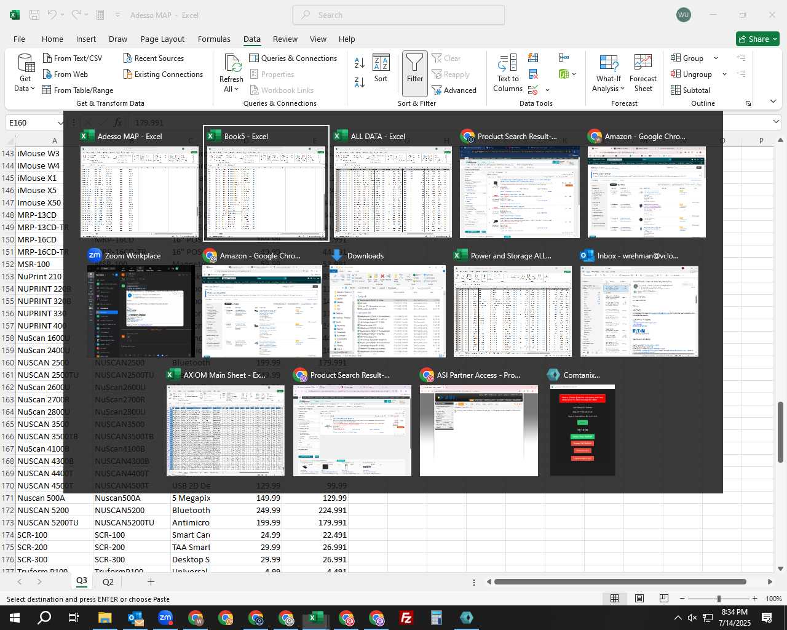Open Outline dialog launcher
This screenshot has width=787, height=630.
[748, 103]
